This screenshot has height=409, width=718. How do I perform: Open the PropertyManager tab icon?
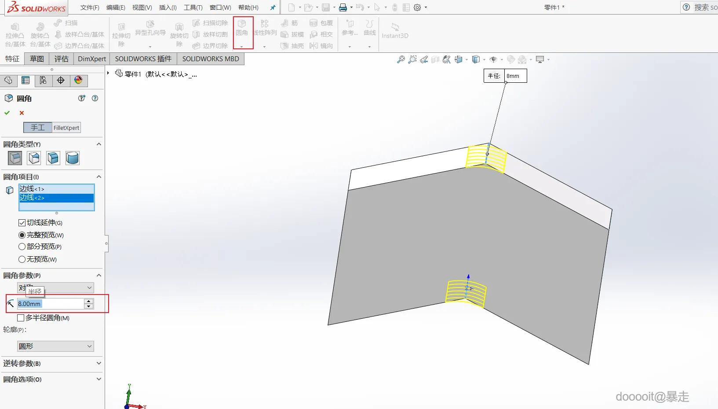tap(26, 81)
